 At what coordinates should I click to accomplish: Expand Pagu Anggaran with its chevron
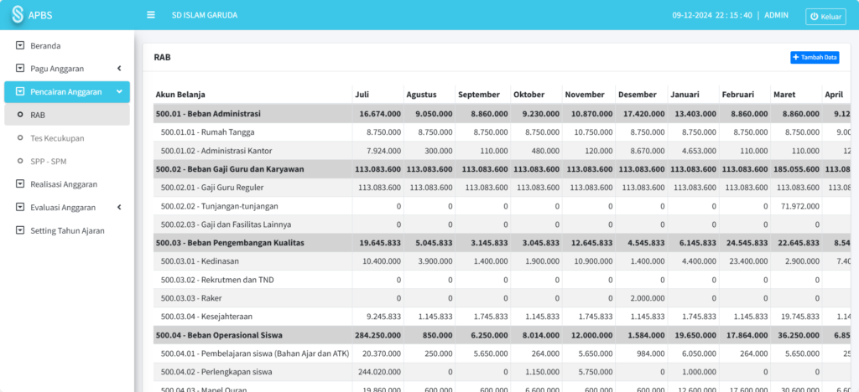(119, 69)
